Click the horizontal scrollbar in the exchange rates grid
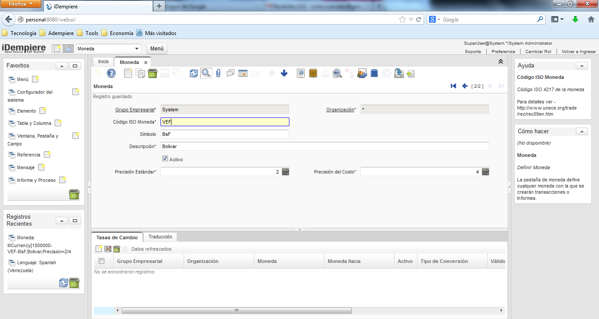Viewport: 599px width, 319px height. [x=237, y=310]
